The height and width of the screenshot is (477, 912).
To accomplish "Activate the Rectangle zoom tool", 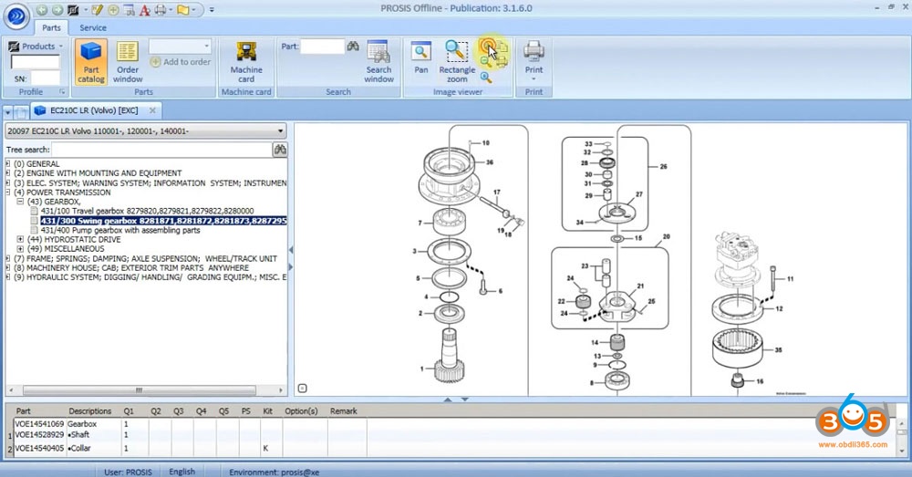I will coord(457,60).
